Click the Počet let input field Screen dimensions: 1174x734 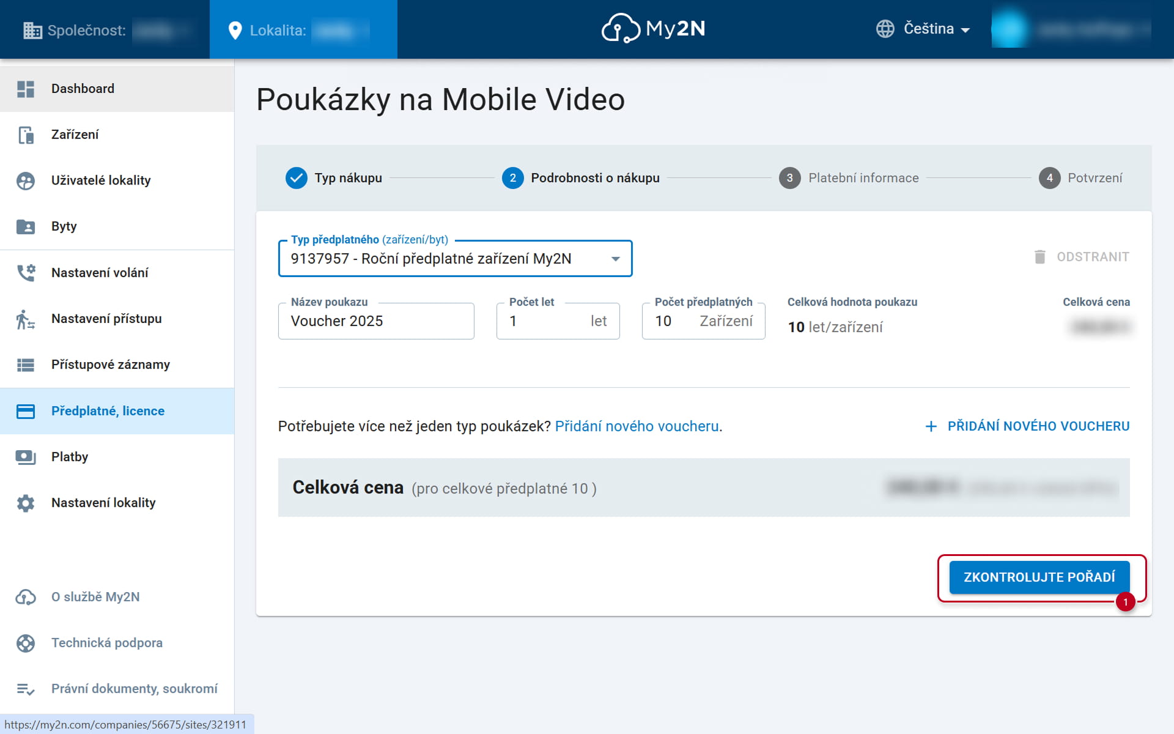coord(558,321)
